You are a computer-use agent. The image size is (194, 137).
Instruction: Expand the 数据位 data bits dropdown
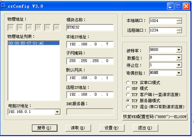point(179,57)
